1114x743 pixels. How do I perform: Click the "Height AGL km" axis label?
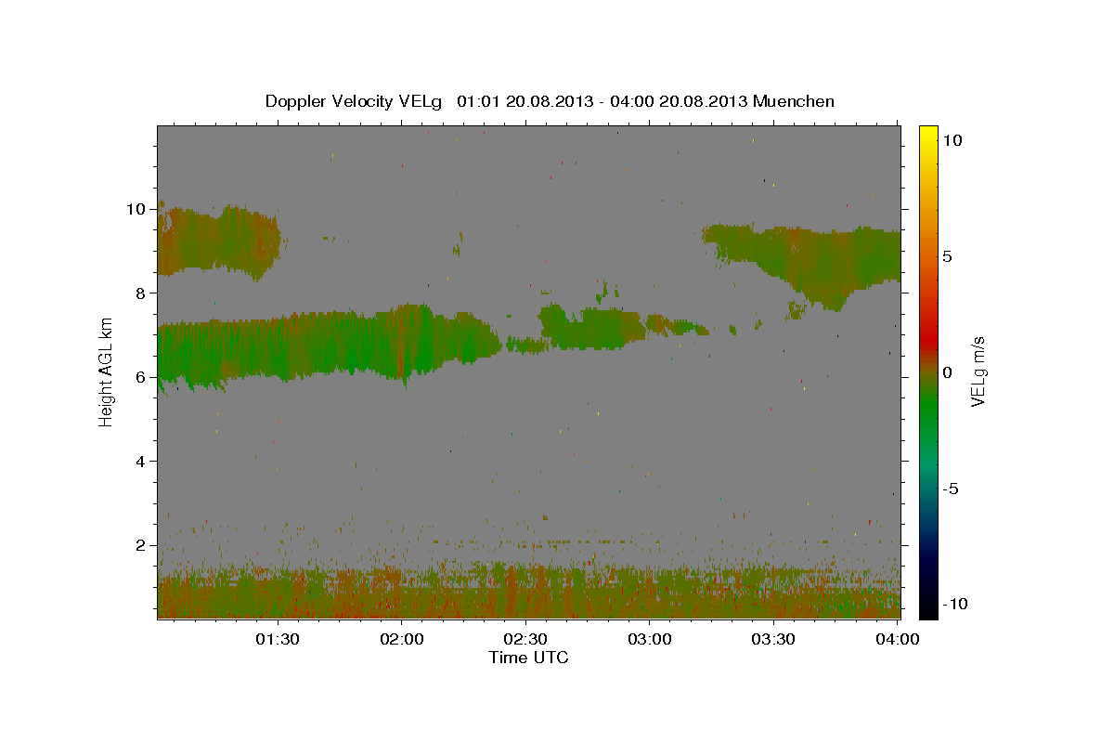106,371
